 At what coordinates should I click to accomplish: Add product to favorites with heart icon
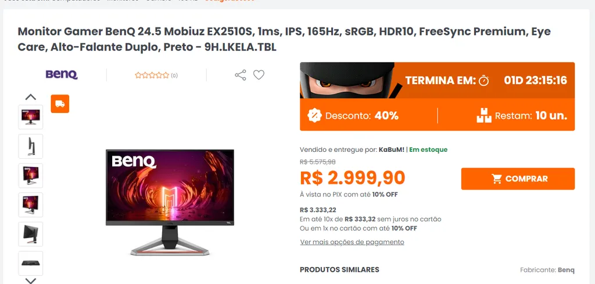[x=259, y=75]
